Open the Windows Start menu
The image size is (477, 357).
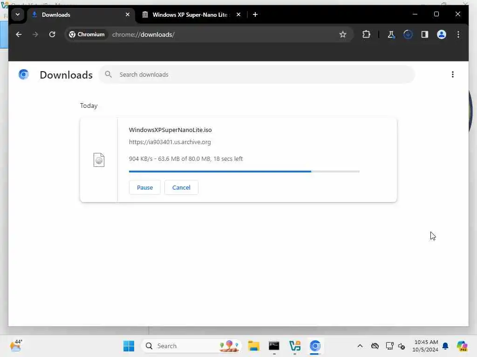pos(129,346)
